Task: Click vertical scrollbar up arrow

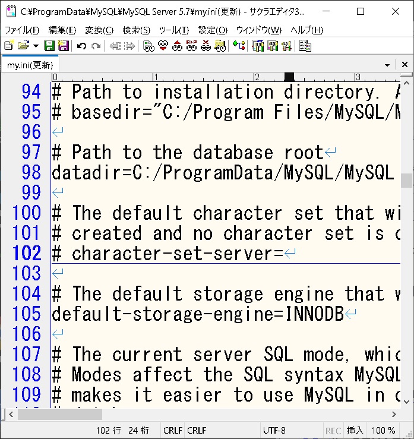Action: [407, 83]
